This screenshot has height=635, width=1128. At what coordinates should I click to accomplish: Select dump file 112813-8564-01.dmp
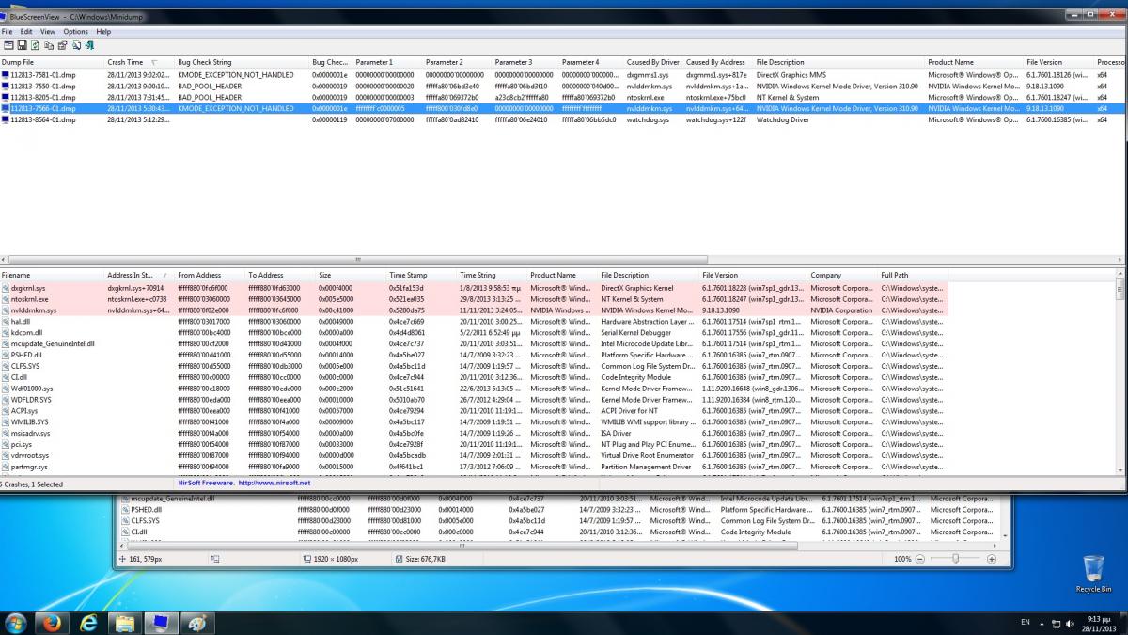point(43,119)
